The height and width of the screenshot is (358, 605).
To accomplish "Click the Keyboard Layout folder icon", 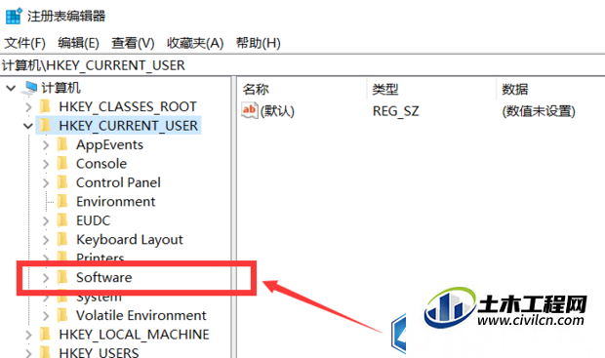I will pyautogui.click(x=62, y=238).
